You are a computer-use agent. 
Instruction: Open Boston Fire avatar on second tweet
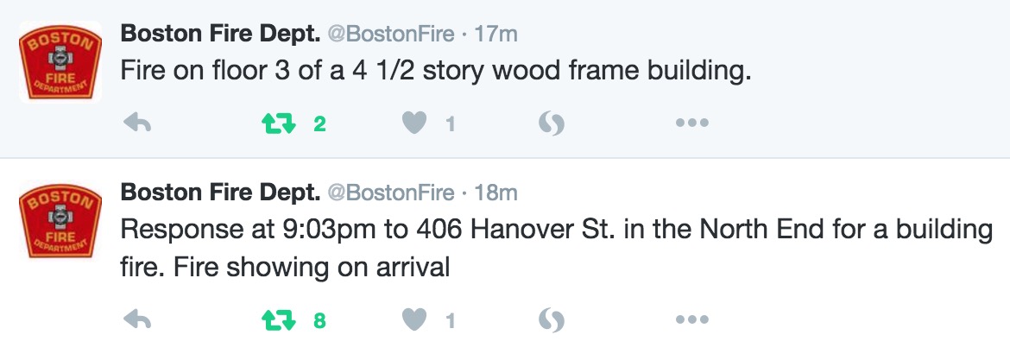pos(60,220)
